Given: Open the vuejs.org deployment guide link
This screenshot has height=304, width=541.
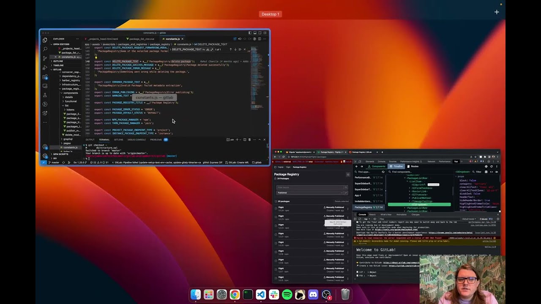Looking at the screenshot, I should (397, 230).
